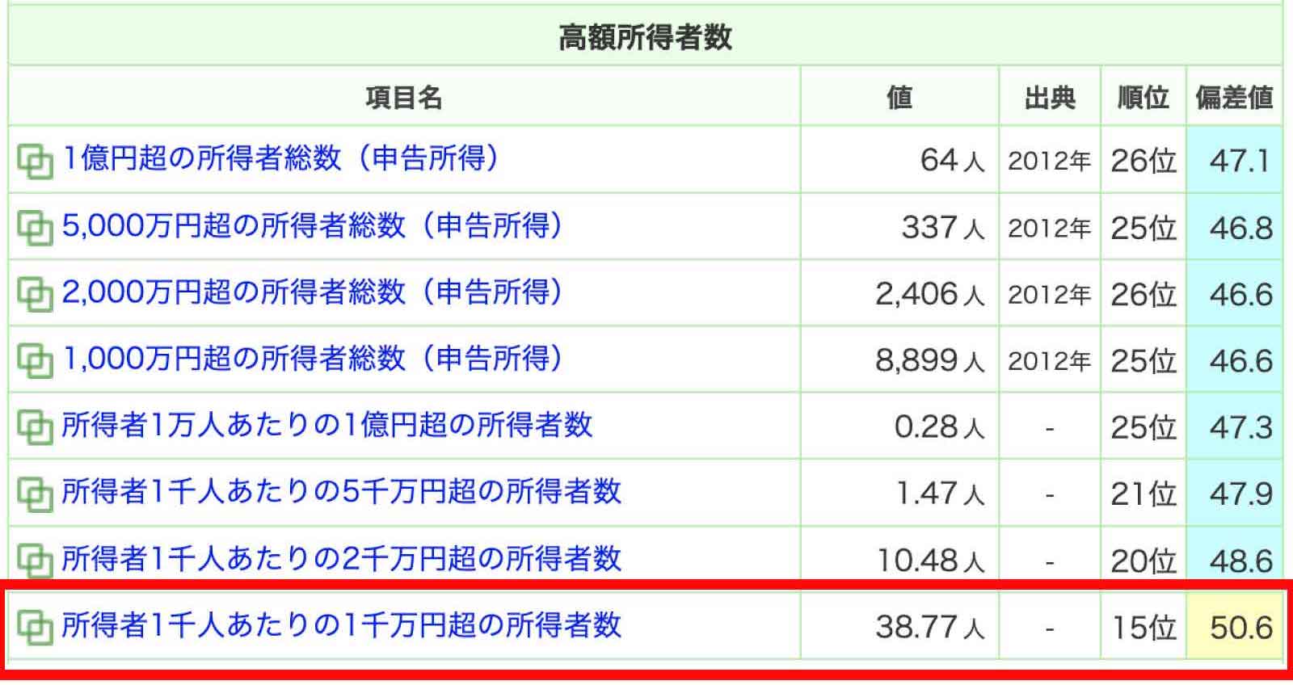Click the 項目名 column header
The image size is (1293, 685).
404,98
